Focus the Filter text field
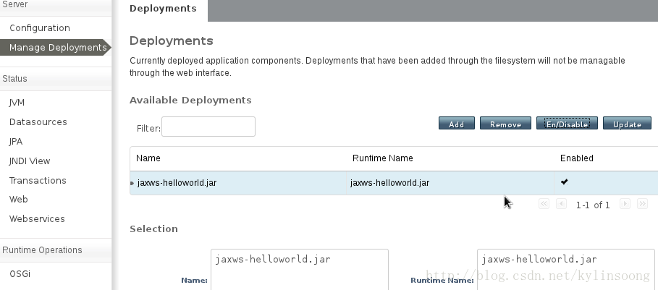The width and height of the screenshot is (658, 290). pos(208,127)
